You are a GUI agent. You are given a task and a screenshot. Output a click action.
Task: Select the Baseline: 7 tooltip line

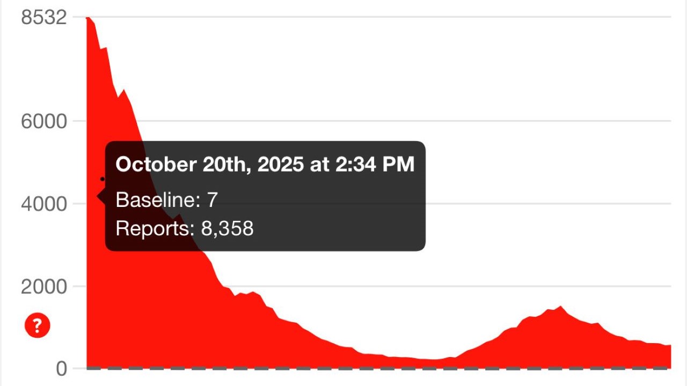point(166,200)
